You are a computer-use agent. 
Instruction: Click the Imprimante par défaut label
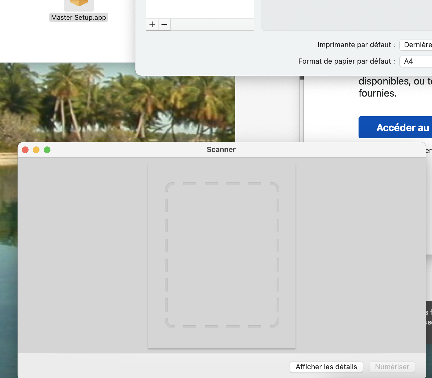(356, 45)
